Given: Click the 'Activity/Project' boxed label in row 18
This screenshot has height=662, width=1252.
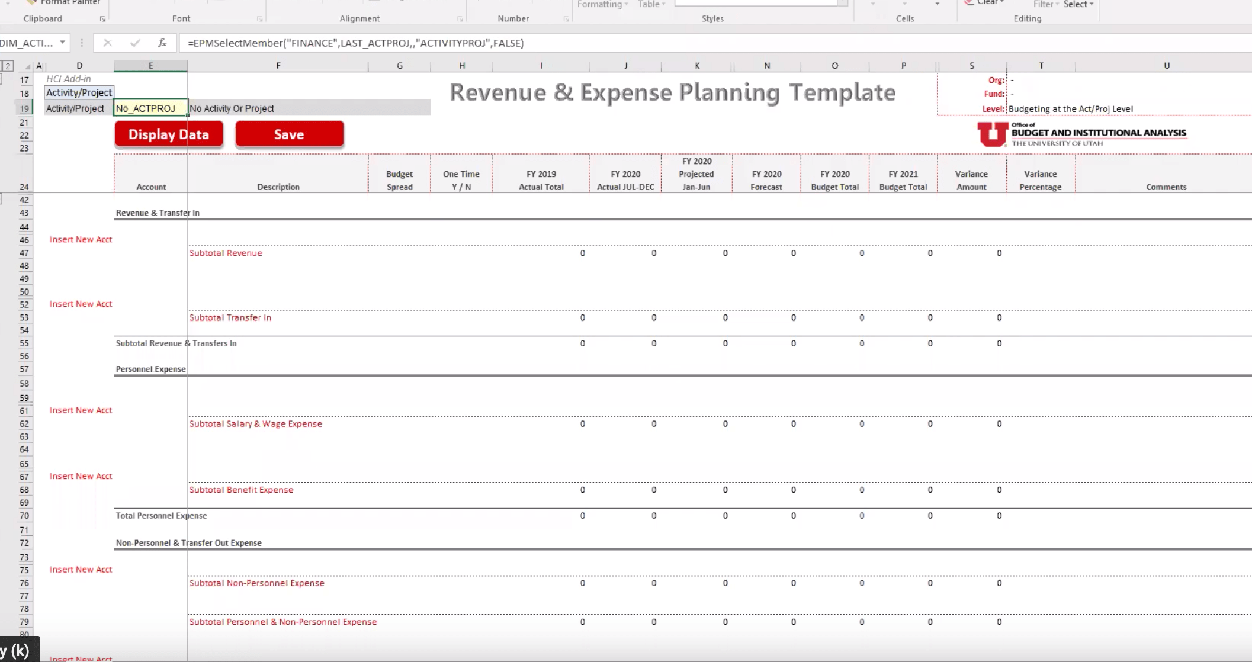Looking at the screenshot, I should (x=79, y=92).
